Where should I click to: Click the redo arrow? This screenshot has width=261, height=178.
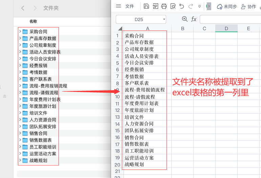[x=191, y=6]
